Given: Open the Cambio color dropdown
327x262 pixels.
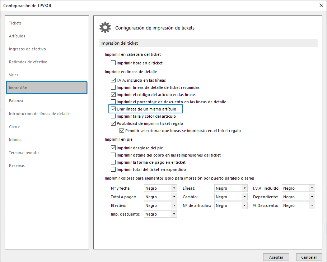Looking at the screenshot, I should (231, 197).
